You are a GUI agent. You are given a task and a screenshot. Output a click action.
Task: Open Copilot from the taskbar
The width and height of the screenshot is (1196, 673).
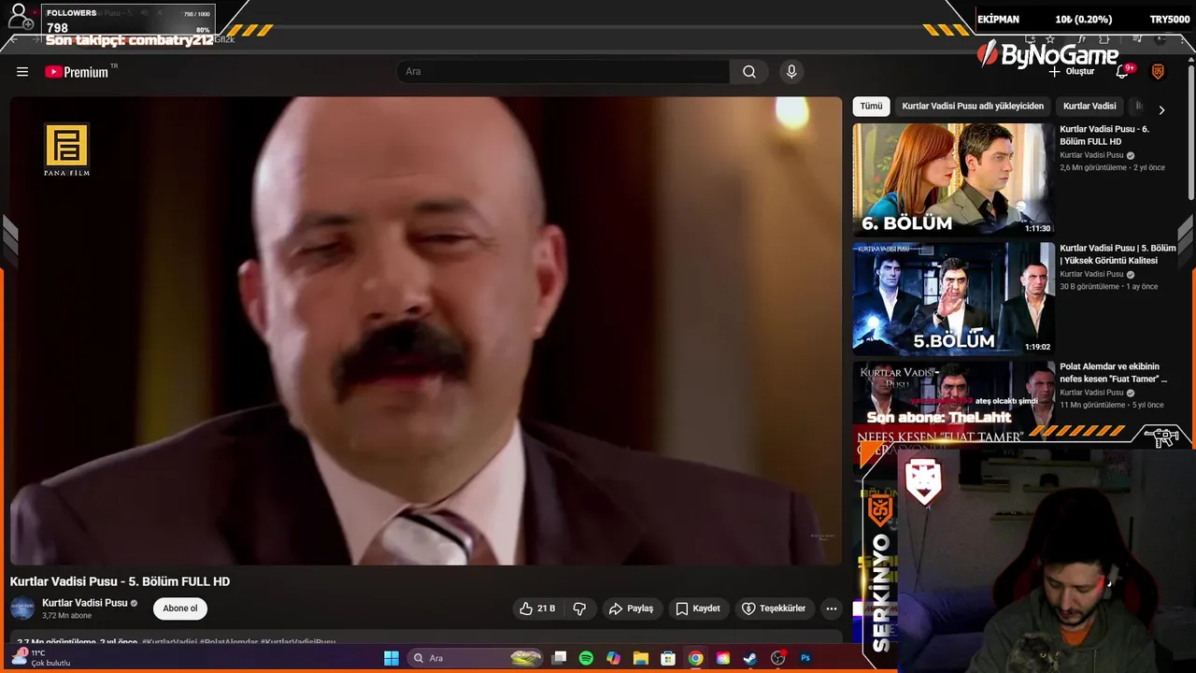(x=613, y=658)
